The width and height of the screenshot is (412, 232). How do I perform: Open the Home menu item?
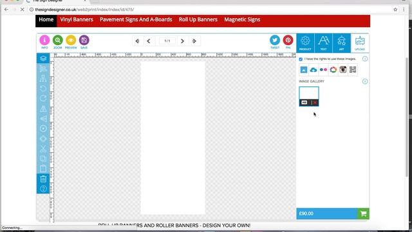click(46, 20)
